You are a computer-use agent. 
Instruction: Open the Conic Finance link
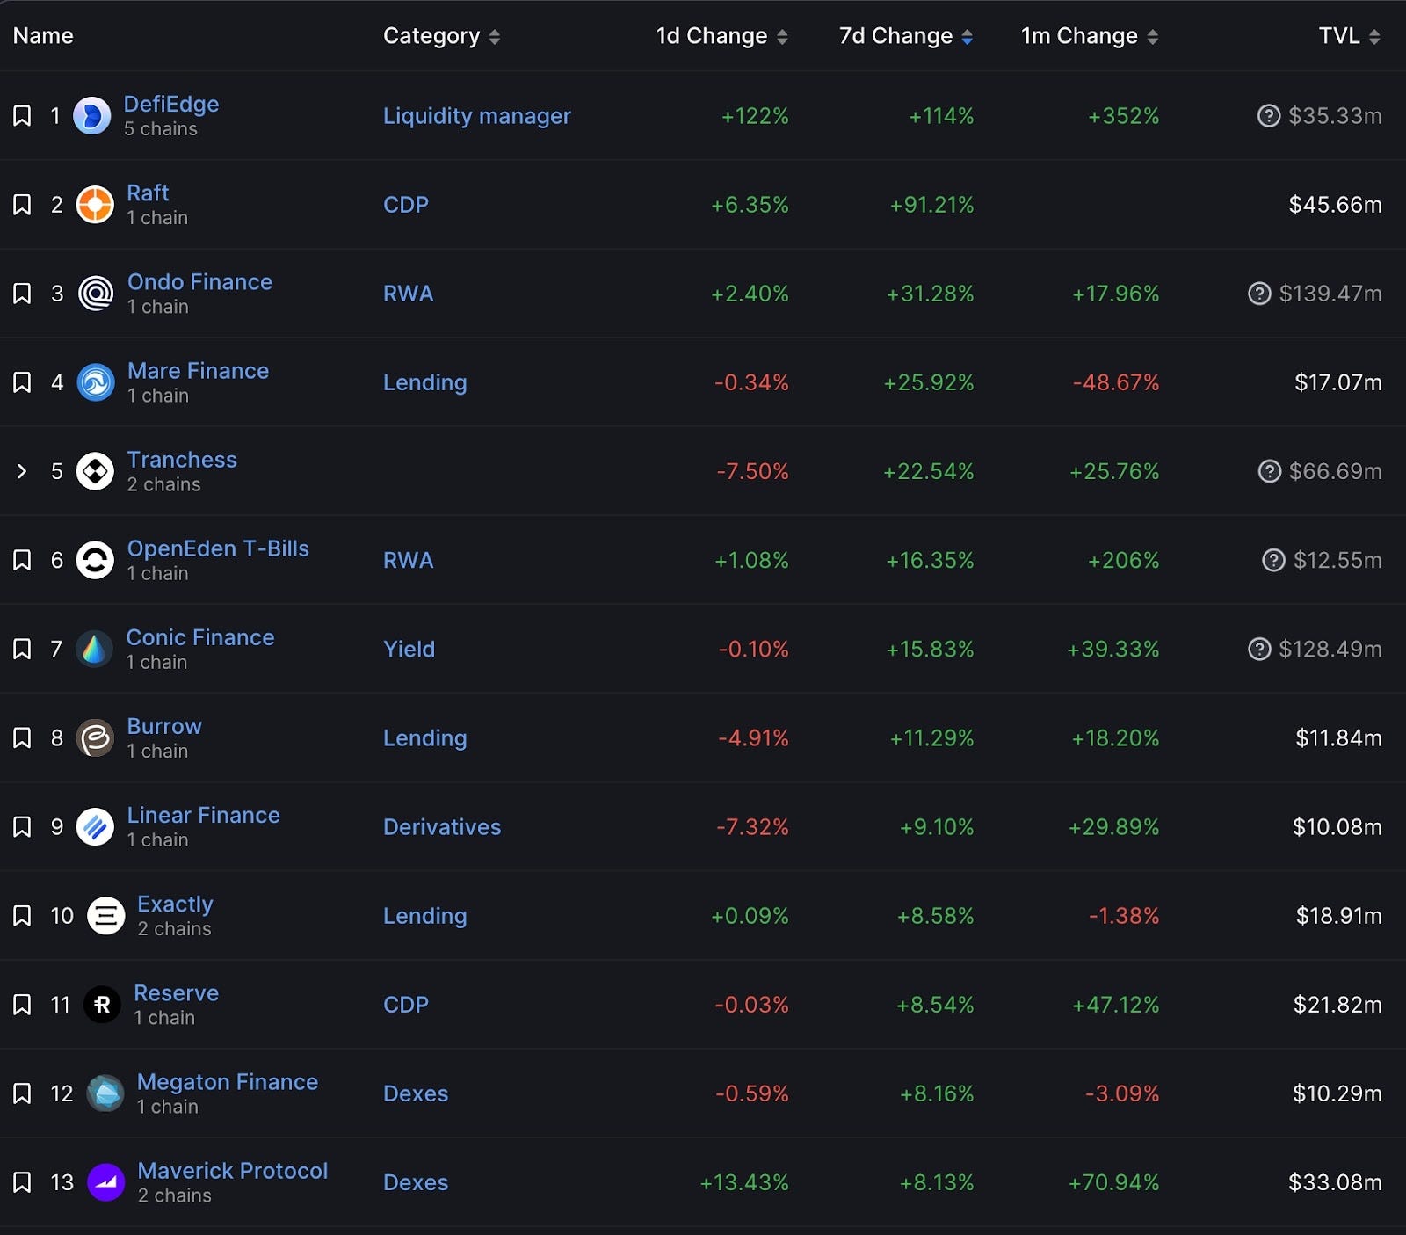pyautogui.click(x=200, y=637)
